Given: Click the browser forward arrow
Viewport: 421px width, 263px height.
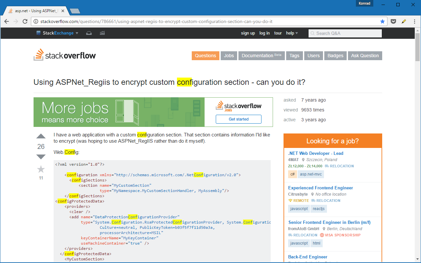Looking at the screenshot, I should point(16,21).
